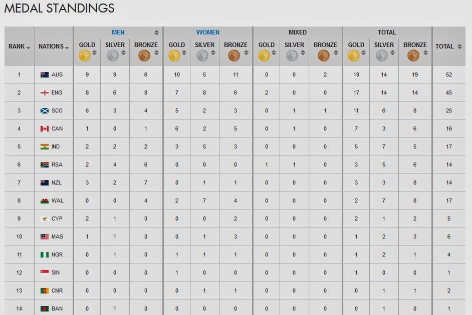The height and width of the screenshot is (315, 472).
Task: Click England's overall total of 45
Action: 449,93
